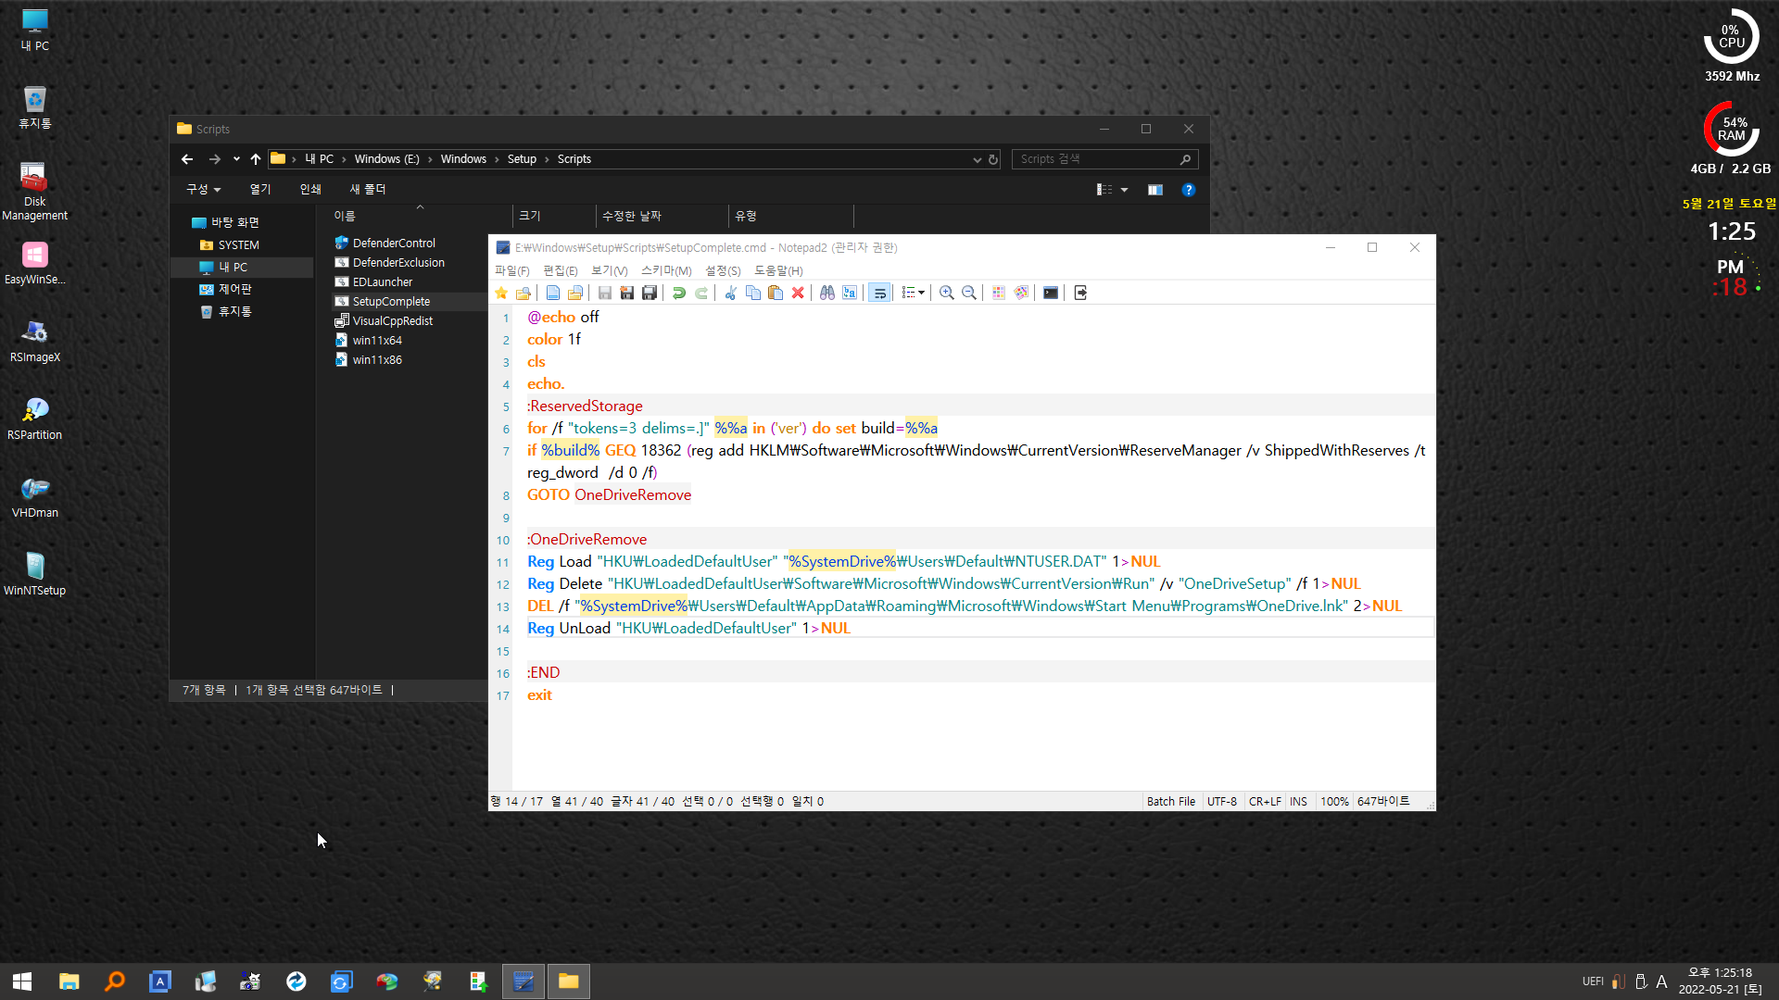The image size is (1779, 1000).
Task: Click the Redo arrow in Notepad2
Action: click(x=701, y=293)
